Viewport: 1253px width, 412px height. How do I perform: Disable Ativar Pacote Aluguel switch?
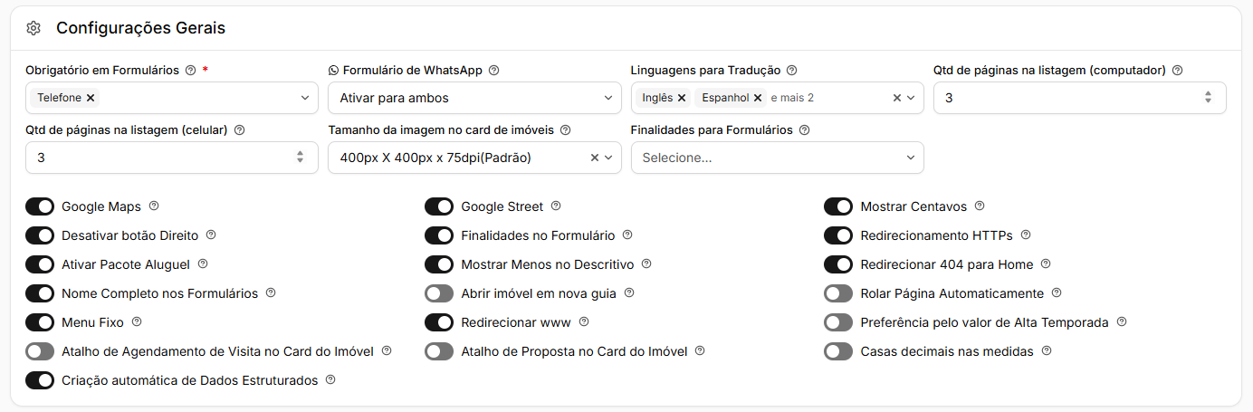tap(40, 264)
